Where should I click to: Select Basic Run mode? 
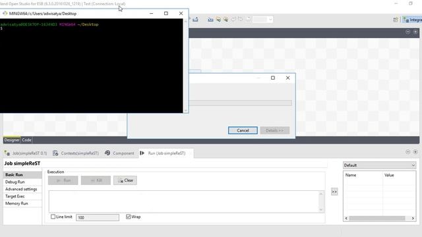pyautogui.click(x=22, y=174)
